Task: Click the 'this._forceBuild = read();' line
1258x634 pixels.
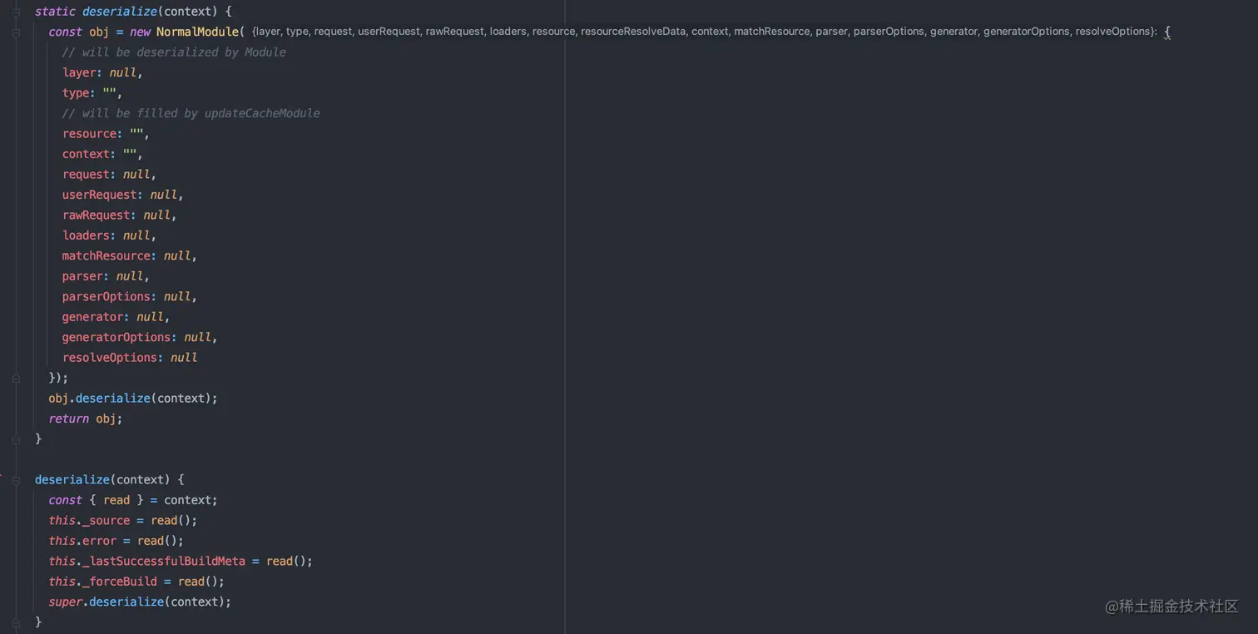Action: pos(136,582)
